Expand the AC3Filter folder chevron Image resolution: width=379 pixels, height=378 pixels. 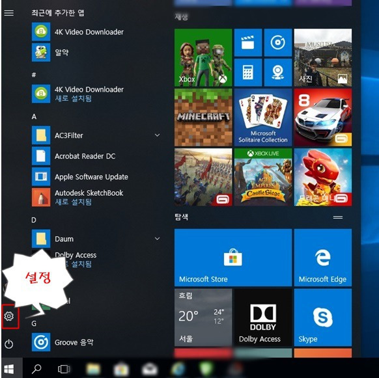[157, 135]
